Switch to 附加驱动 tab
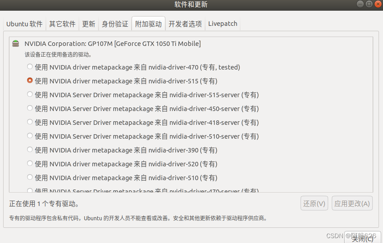The width and height of the screenshot is (383, 243). [x=148, y=24]
